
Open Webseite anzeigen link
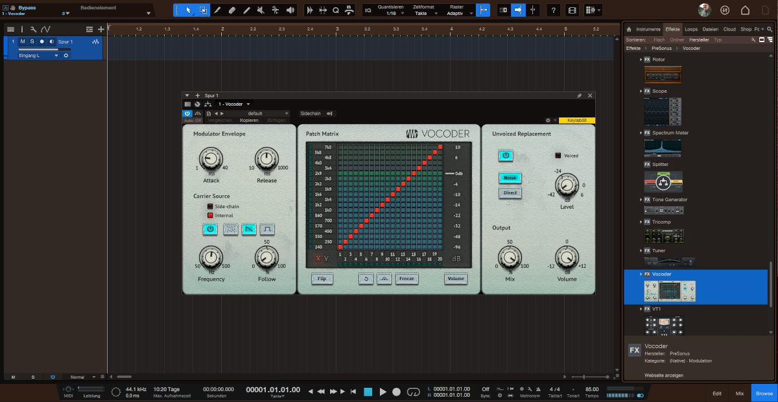coord(663,375)
